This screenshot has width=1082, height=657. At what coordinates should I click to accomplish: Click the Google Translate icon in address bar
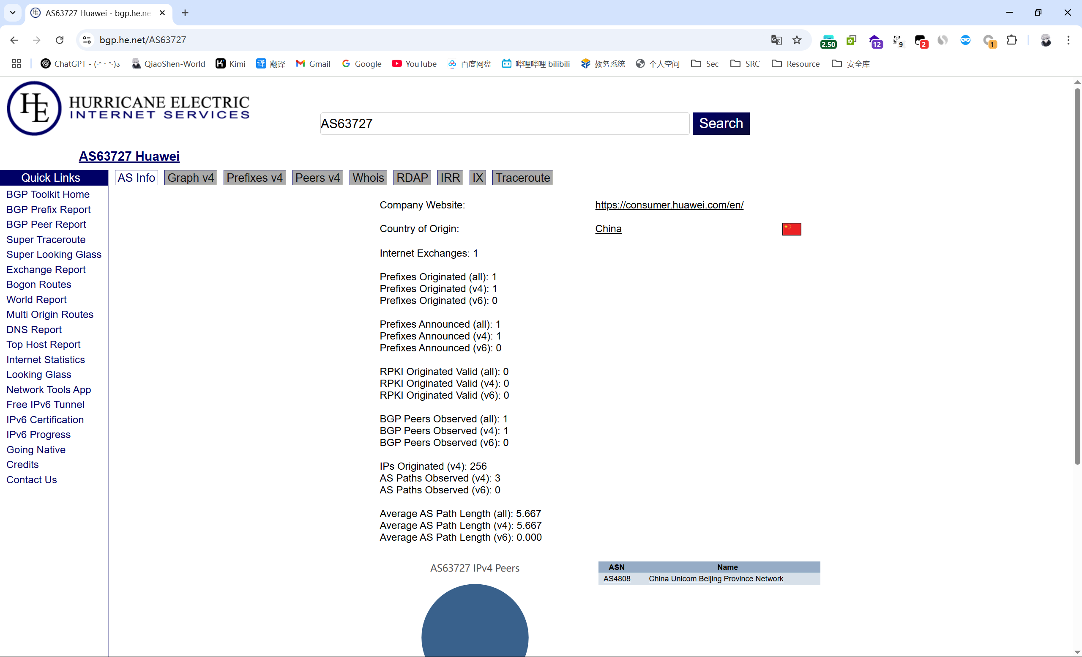(x=776, y=40)
